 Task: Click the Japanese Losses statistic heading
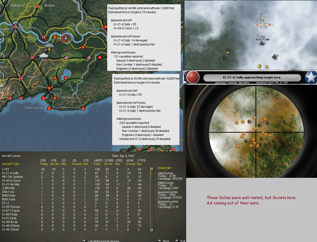click(x=168, y=201)
